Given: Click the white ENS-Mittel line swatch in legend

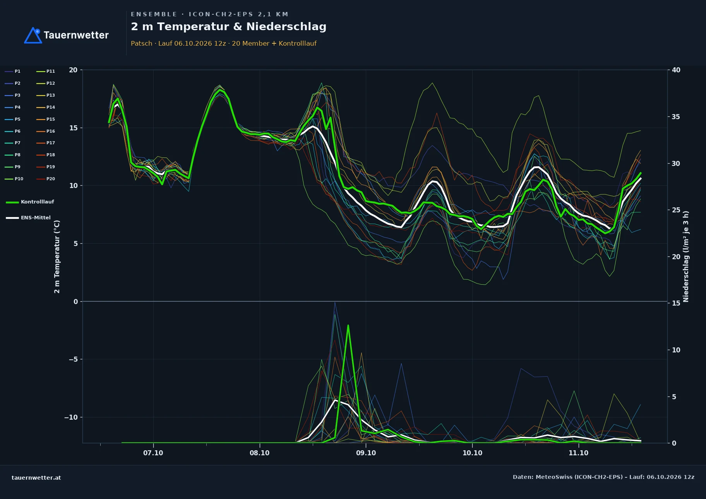Looking at the screenshot, I should pos(12,218).
